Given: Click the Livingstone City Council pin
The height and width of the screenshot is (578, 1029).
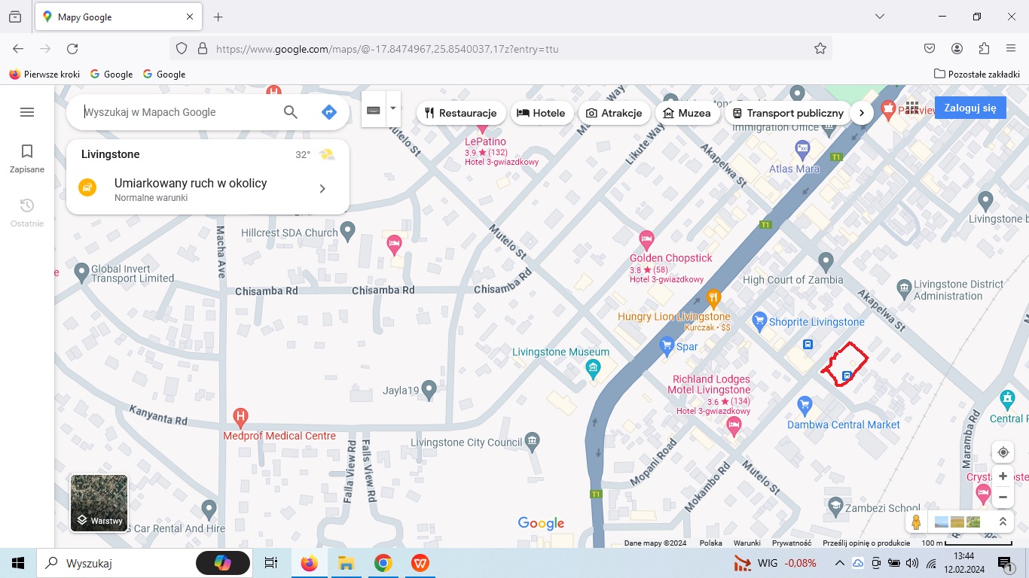Looking at the screenshot, I should coord(533,441).
